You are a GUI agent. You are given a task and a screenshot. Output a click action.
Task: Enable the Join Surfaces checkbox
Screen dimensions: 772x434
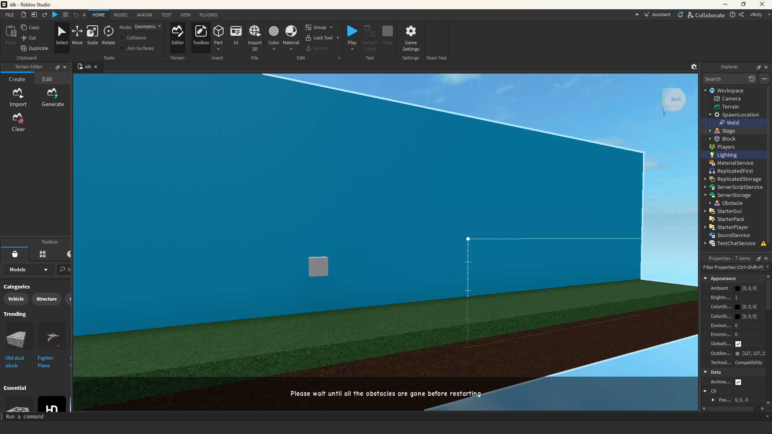pos(122,48)
